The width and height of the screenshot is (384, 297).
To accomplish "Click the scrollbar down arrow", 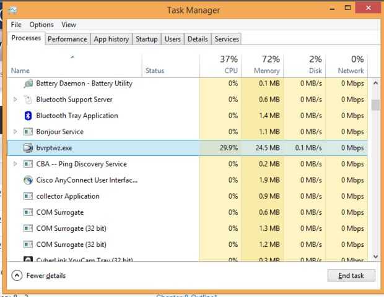I will click(375, 256).
